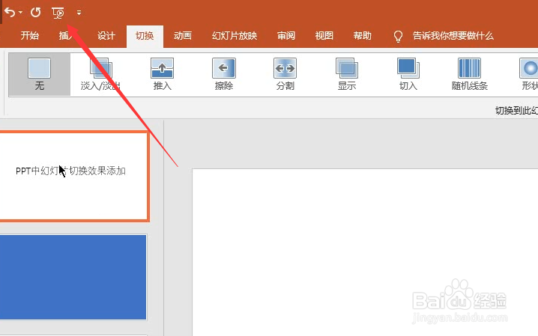The height and width of the screenshot is (336, 538).
Task: Apply the 显示 transition effect
Action: tap(346, 74)
